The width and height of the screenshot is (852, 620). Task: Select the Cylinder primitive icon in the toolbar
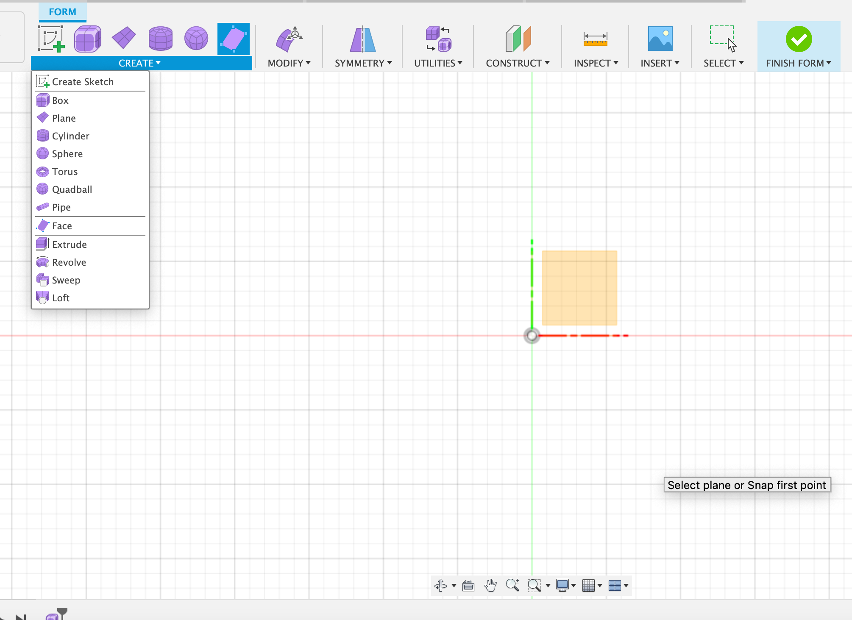point(160,39)
